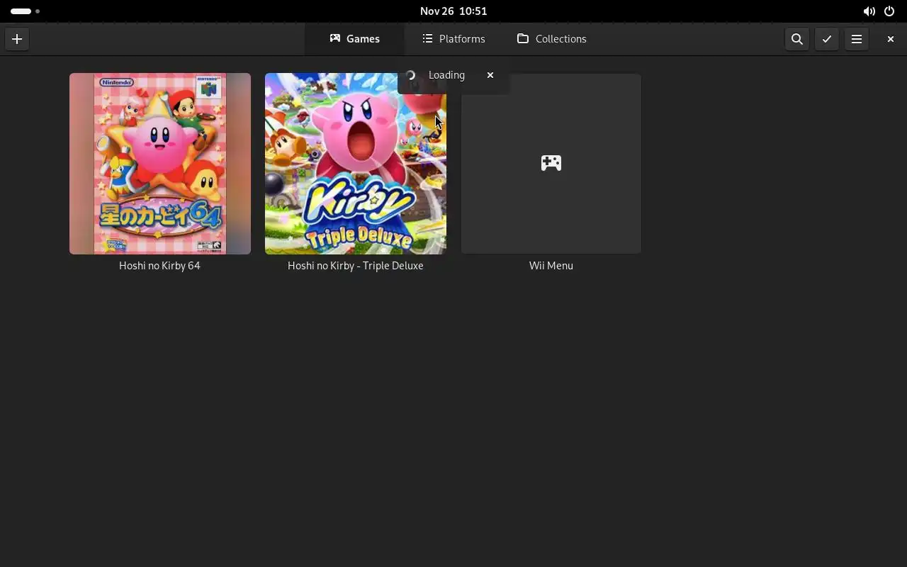907x567 pixels.
Task: Click the add game plus button
Action: 17,39
